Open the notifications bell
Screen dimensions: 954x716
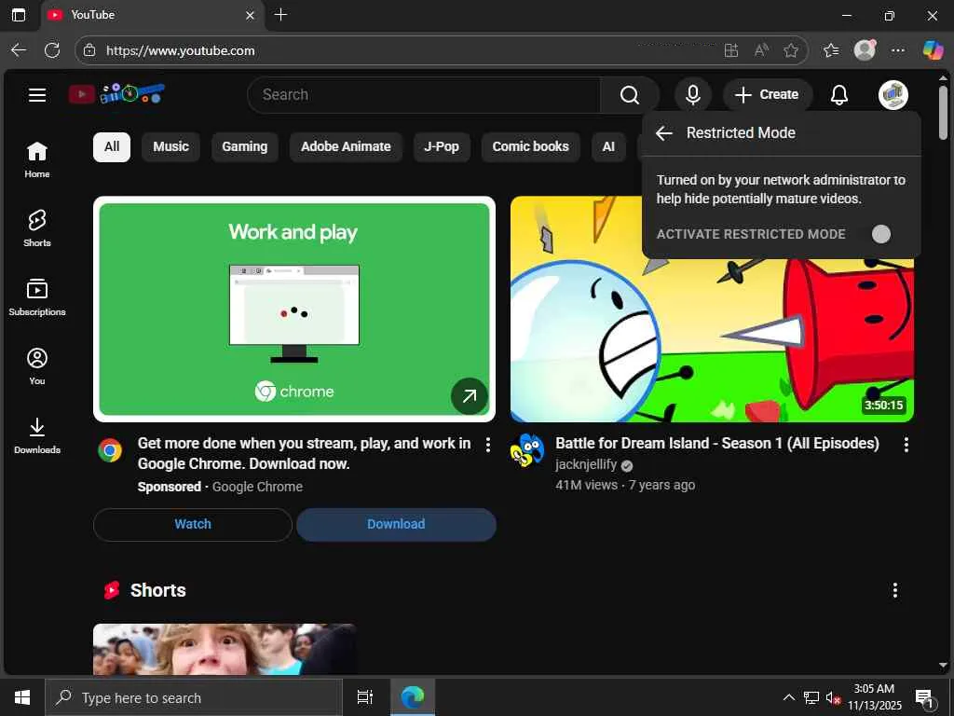tap(839, 95)
